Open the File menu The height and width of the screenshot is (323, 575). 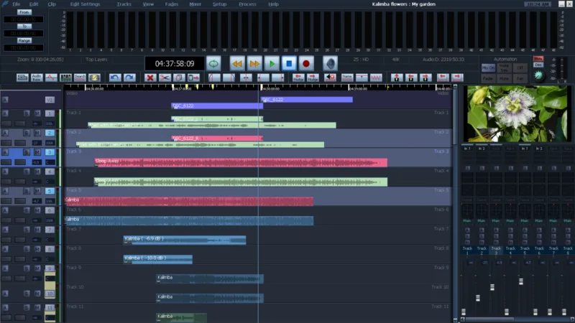pos(16,4)
